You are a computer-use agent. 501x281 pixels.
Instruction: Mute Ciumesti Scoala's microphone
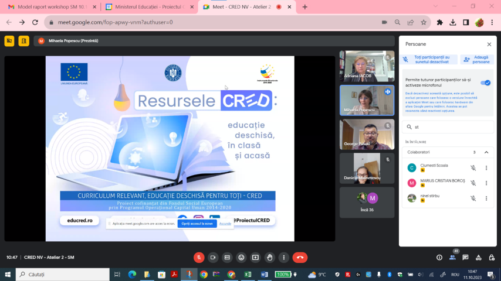473,168
